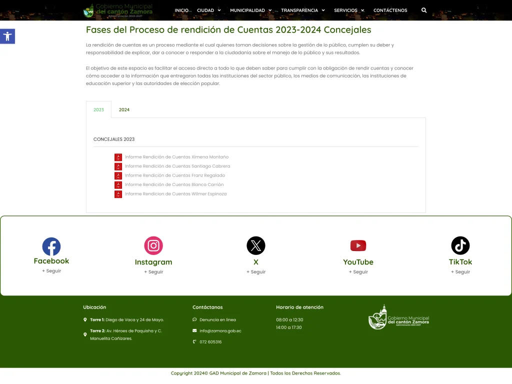Click the TikTok icon
512x384 pixels.
point(460,245)
